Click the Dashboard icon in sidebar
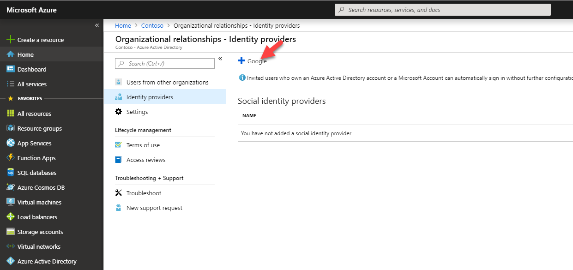573x270 pixels. (x=10, y=69)
